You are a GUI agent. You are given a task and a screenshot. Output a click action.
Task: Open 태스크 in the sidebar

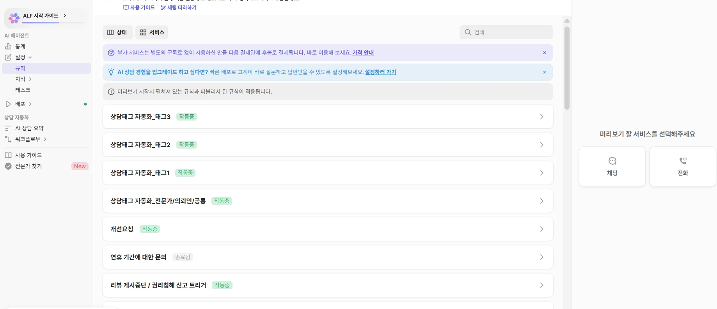coord(23,90)
